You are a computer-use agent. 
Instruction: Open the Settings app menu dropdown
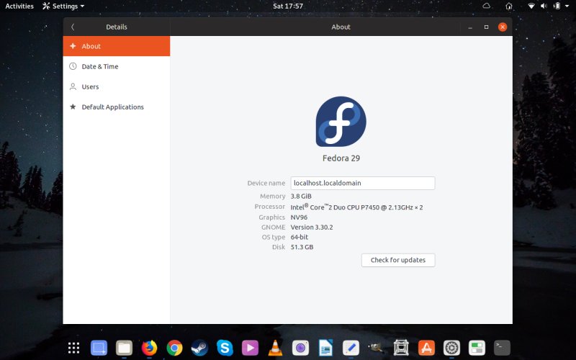coord(63,6)
